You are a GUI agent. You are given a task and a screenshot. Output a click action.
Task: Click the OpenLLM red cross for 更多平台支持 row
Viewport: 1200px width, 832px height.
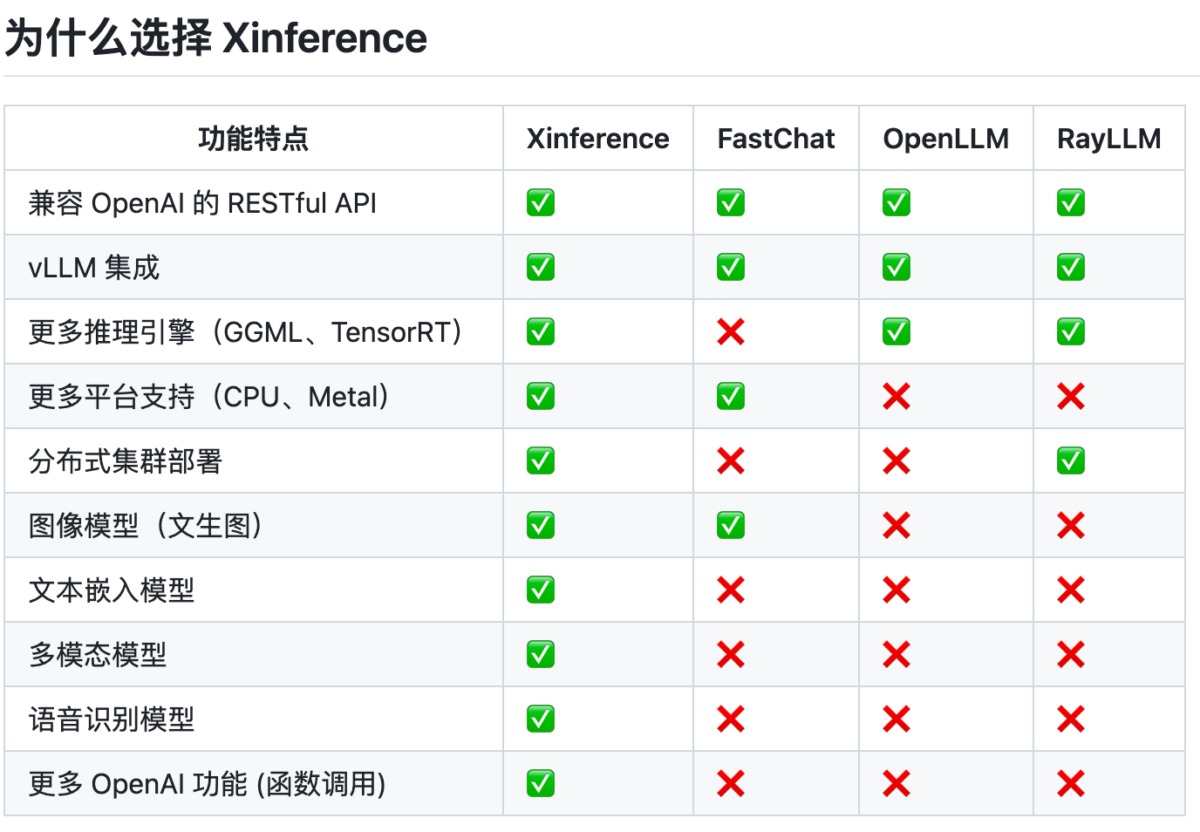[x=897, y=396]
